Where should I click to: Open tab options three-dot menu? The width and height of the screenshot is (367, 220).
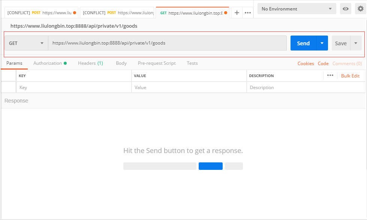coord(248,13)
